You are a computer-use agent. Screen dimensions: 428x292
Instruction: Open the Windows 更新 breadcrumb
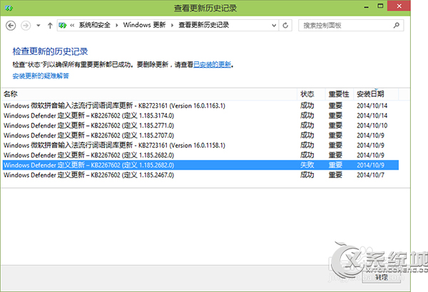pyautogui.click(x=144, y=25)
